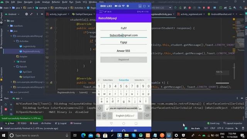The height and width of the screenshot is (139, 247).
Task: Tap the backspace key on phone keyboard
Action: click(147, 108)
